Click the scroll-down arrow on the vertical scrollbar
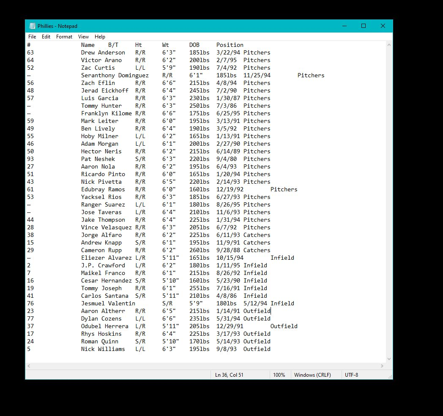443x416 pixels. click(388, 359)
